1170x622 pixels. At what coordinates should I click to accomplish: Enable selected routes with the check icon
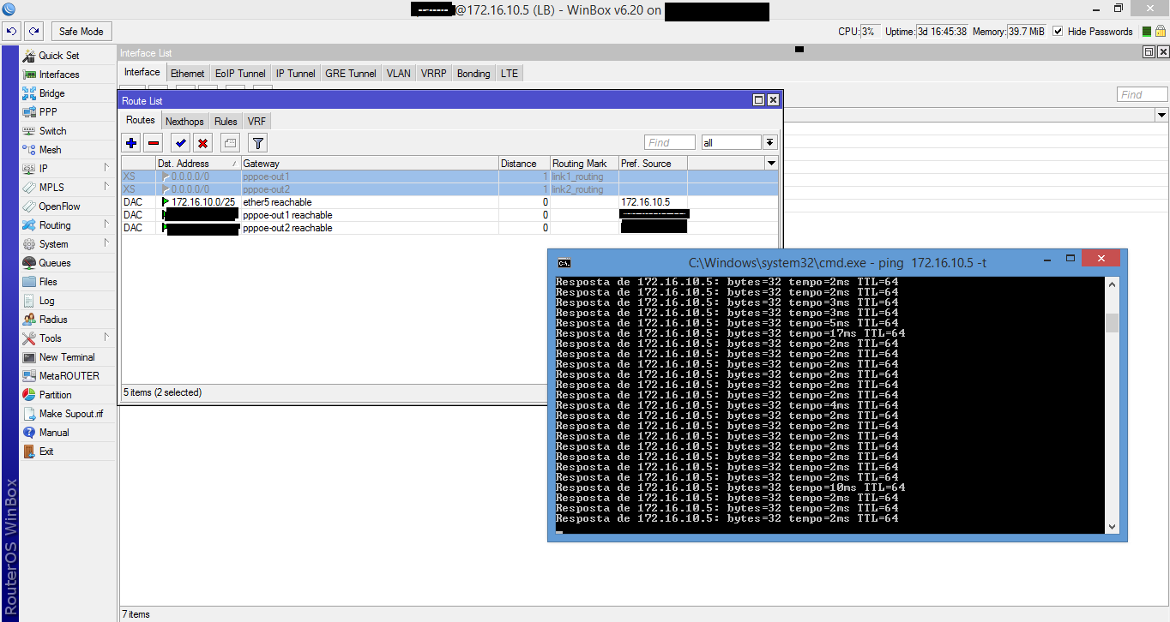point(180,143)
